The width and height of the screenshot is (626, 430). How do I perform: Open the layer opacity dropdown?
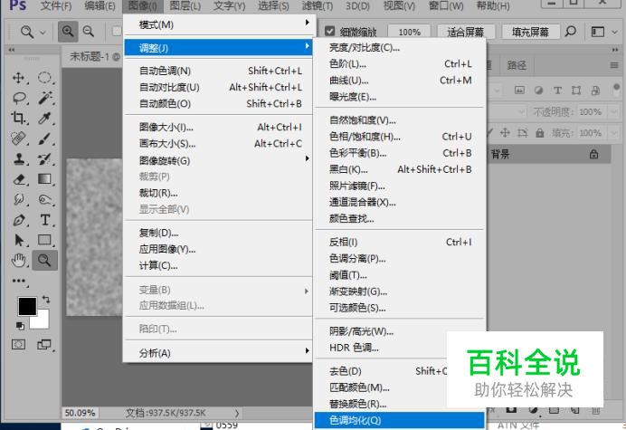[x=613, y=112]
